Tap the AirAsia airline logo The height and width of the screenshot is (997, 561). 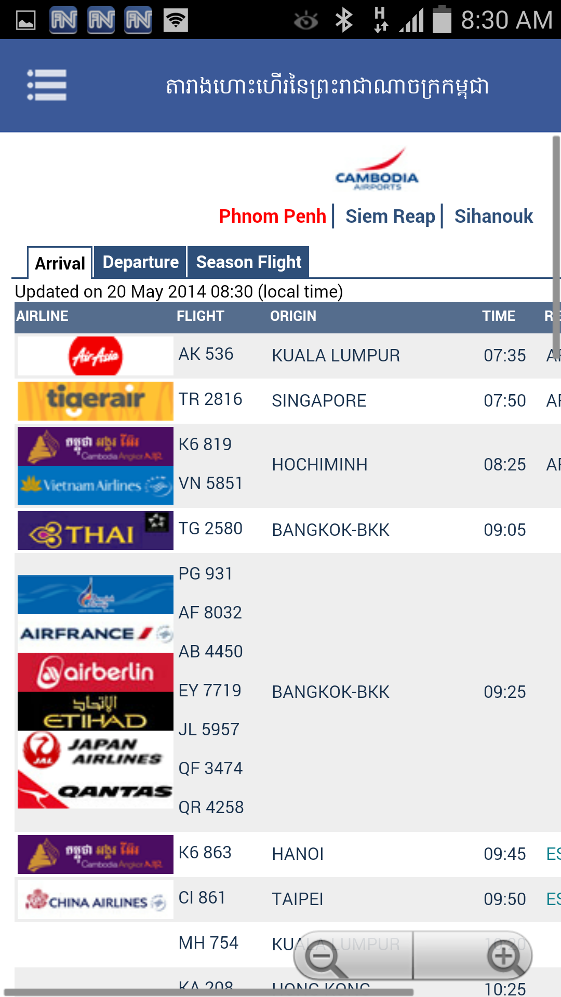coord(96,356)
